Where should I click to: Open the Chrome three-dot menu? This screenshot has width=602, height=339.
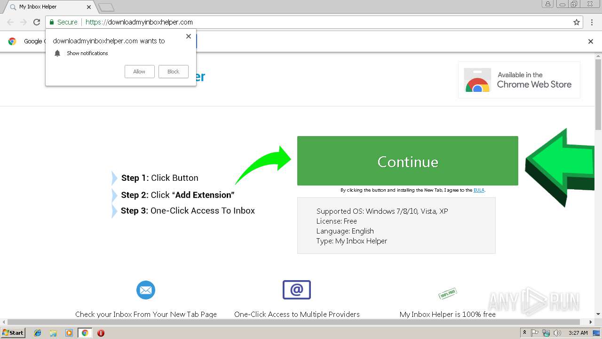[x=592, y=22]
